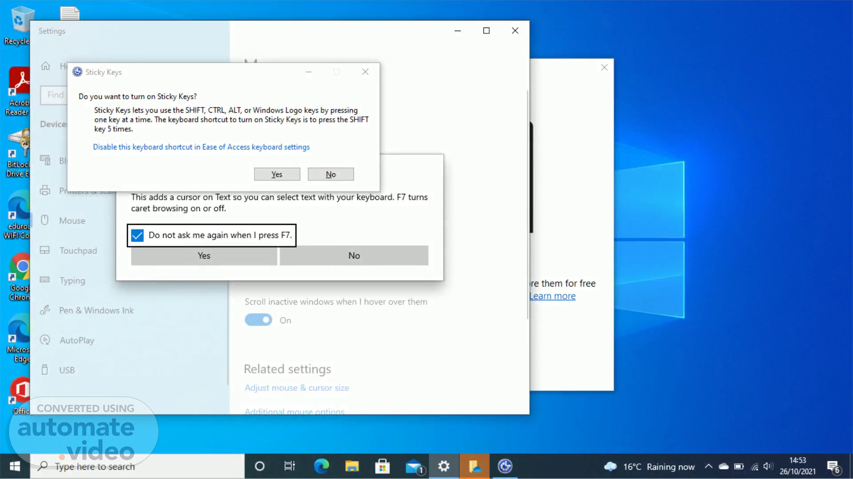Select Typing in Settings sidebar
The width and height of the screenshot is (853, 479).
(72, 280)
